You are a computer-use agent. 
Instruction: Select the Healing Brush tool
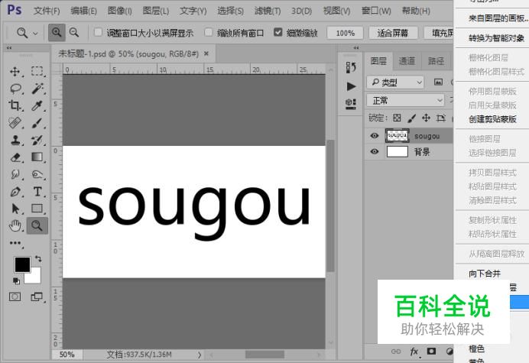[x=15, y=123]
